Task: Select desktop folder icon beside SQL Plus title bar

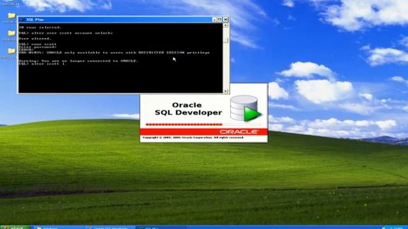Action: [x=11, y=16]
